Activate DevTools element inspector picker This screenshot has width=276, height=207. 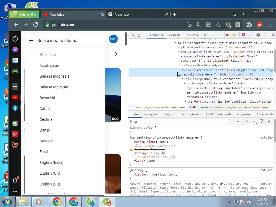133,35
